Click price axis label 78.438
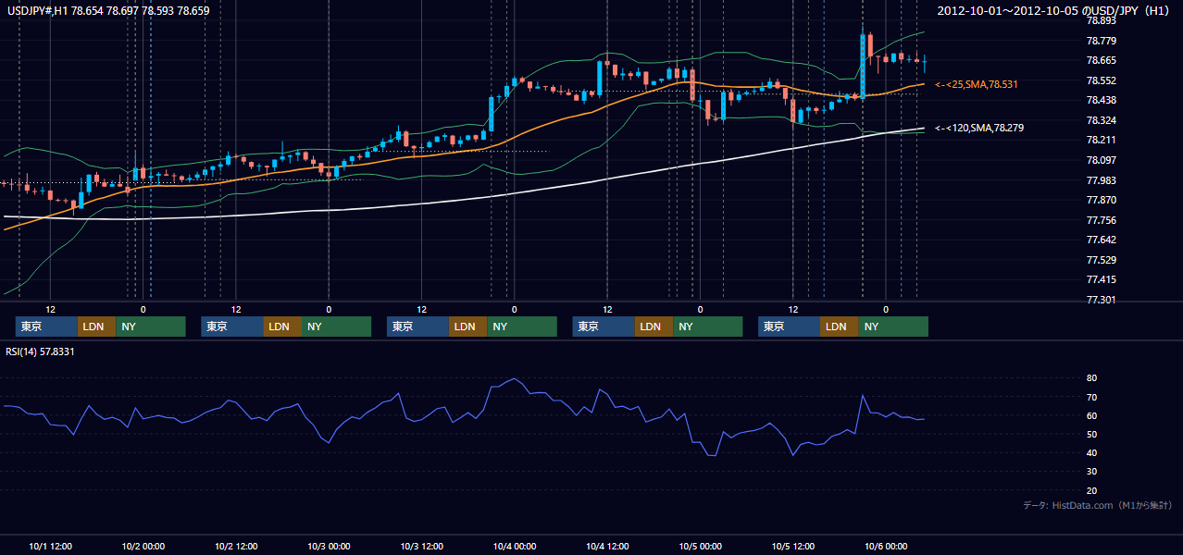 click(x=1101, y=100)
